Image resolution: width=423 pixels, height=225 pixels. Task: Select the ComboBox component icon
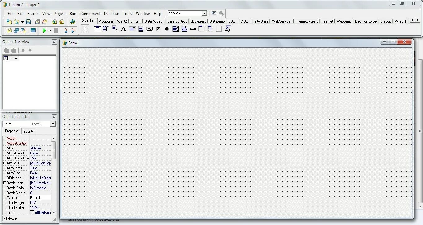point(184,29)
